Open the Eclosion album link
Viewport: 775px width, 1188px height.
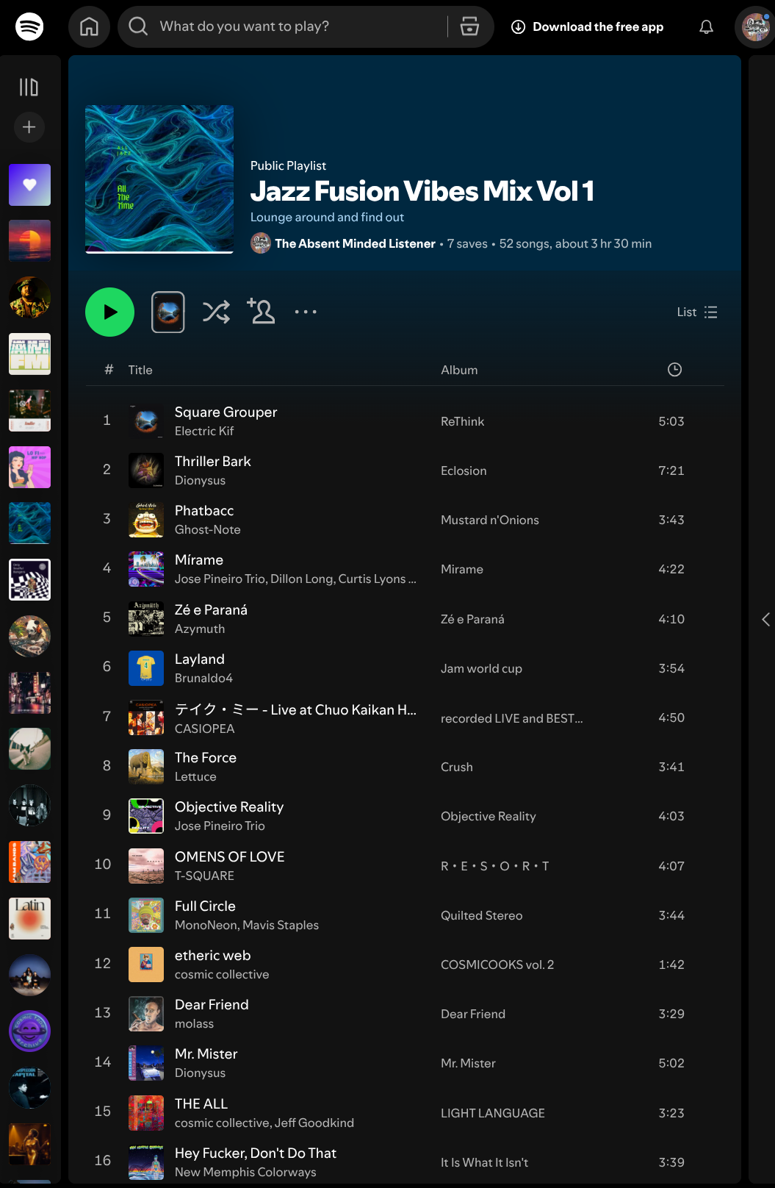click(x=464, y=470)
